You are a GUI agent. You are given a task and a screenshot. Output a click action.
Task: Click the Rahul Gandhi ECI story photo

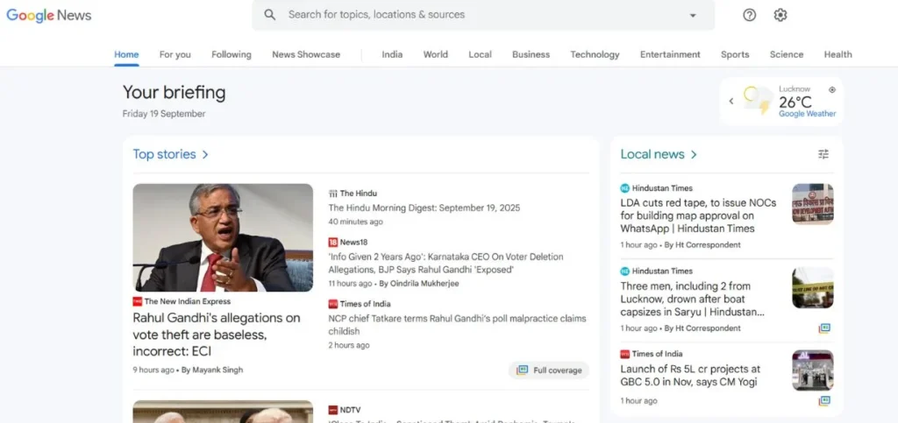(223, 237)
